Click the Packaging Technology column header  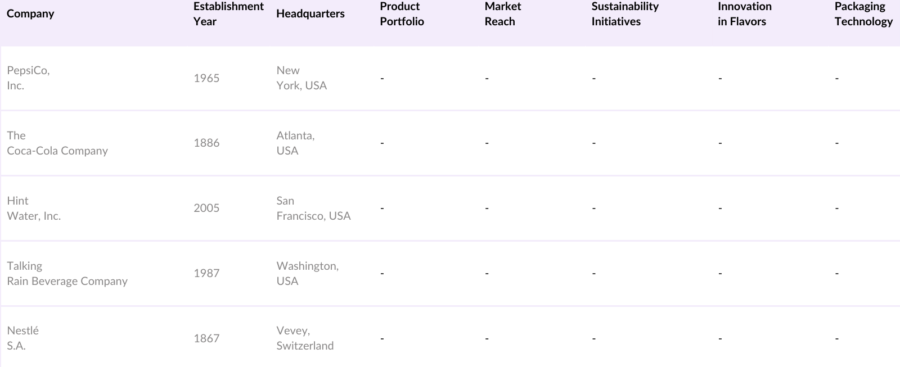[863, 13]
